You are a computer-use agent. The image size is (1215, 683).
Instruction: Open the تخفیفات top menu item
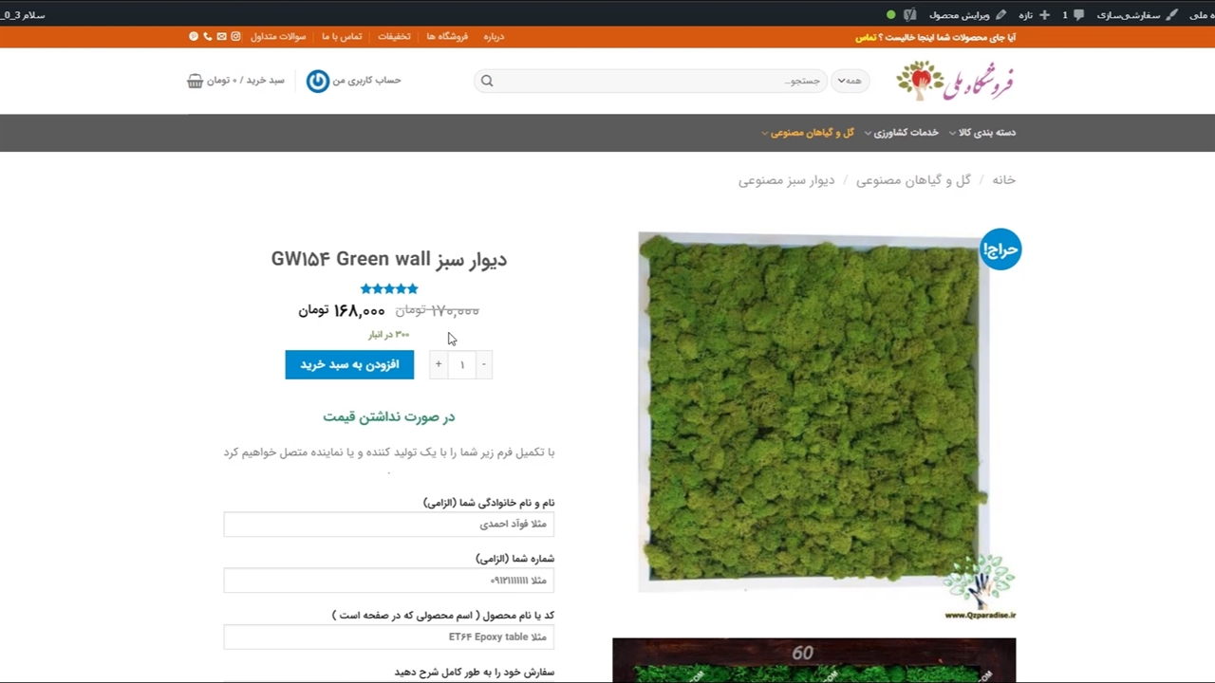point(394,37)
